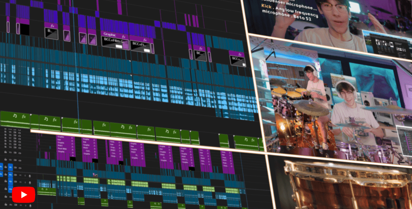Select the B... clip in the timeline
The height and width of the screenshot is (209, 412).
pyautogui.click(x=51, y=33)
